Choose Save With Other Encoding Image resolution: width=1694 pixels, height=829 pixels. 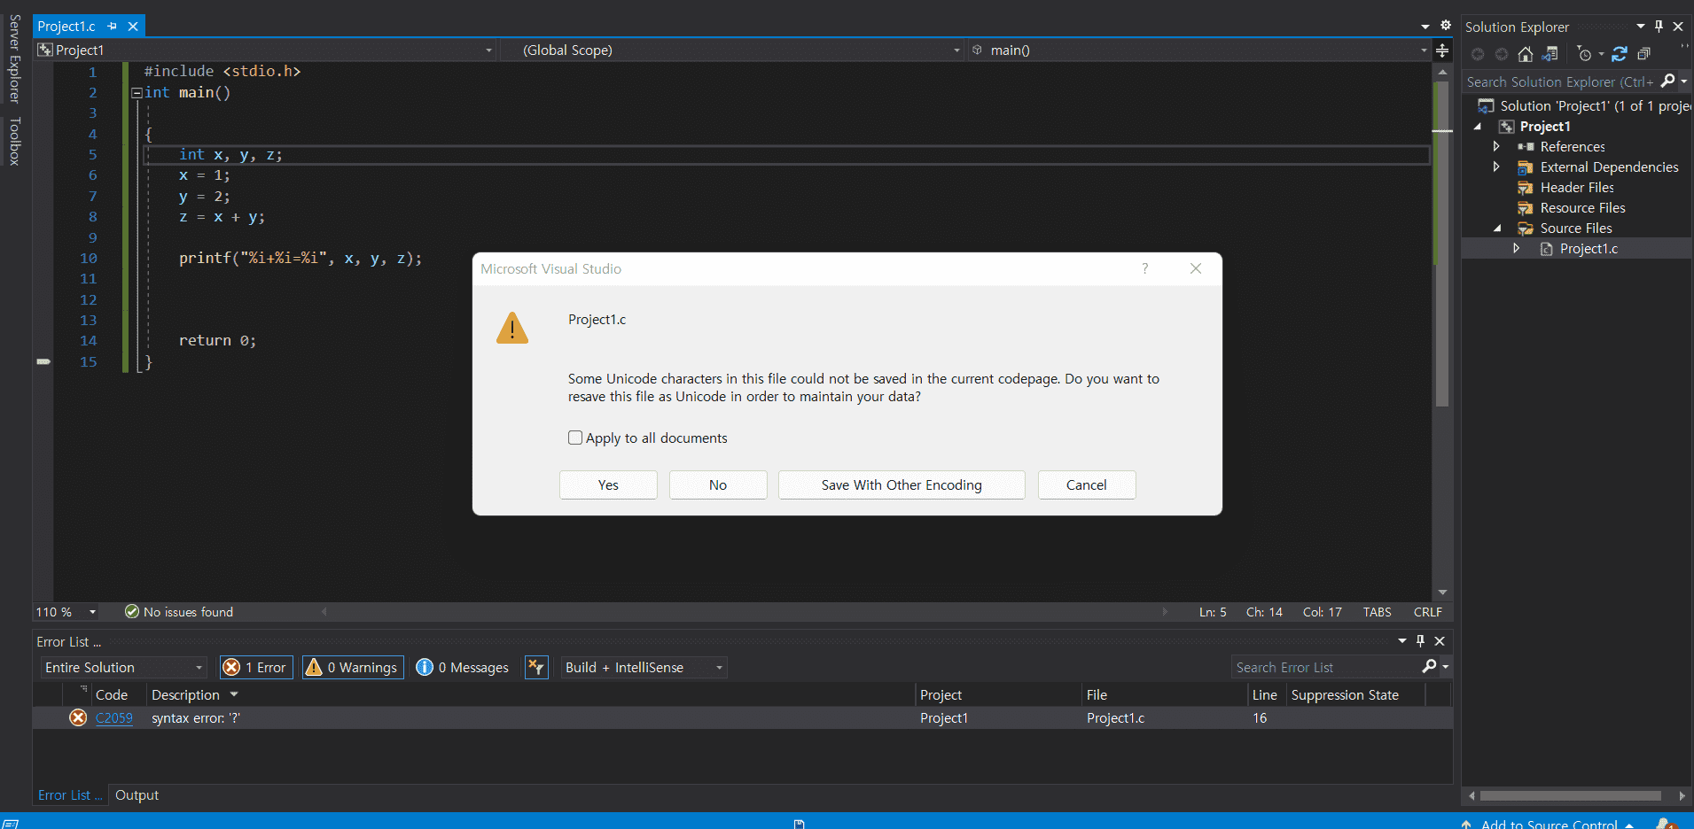[x=902, y=484]
